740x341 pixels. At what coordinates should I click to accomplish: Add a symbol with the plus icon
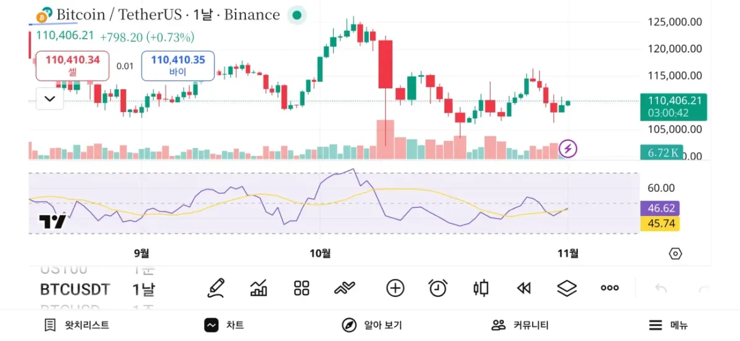[x=395, y=287]
